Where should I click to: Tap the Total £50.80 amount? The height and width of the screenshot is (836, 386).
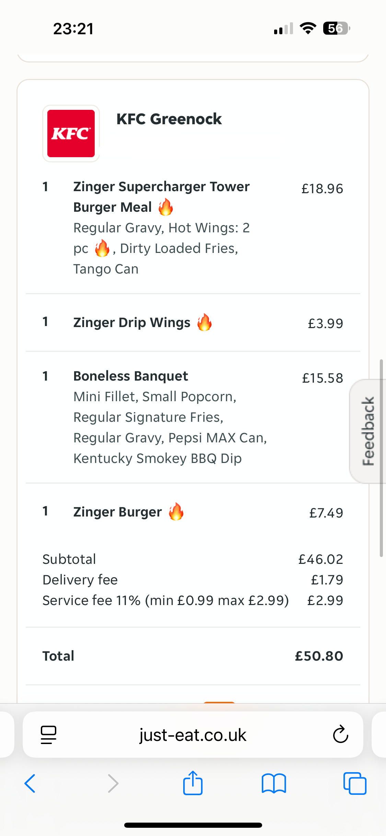pos(319,656)
